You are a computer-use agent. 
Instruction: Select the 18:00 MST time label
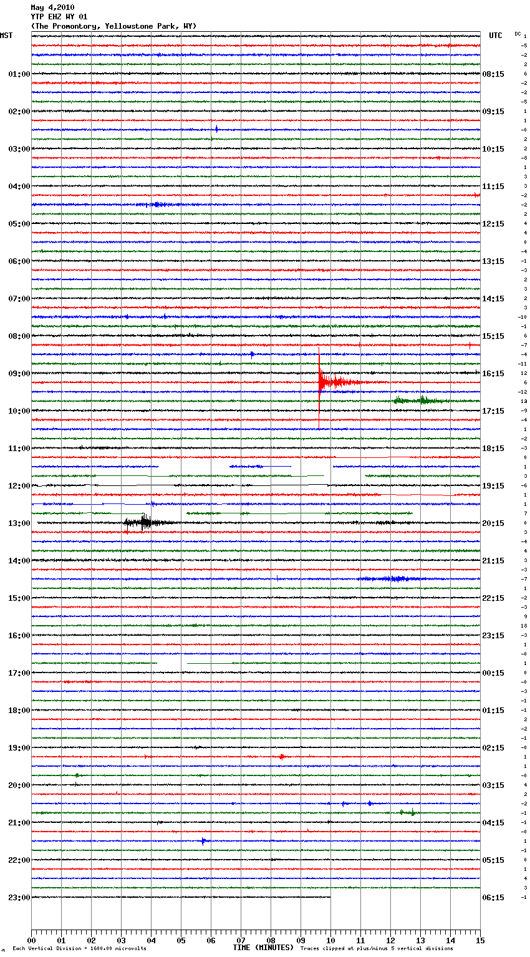coord(19,711)
